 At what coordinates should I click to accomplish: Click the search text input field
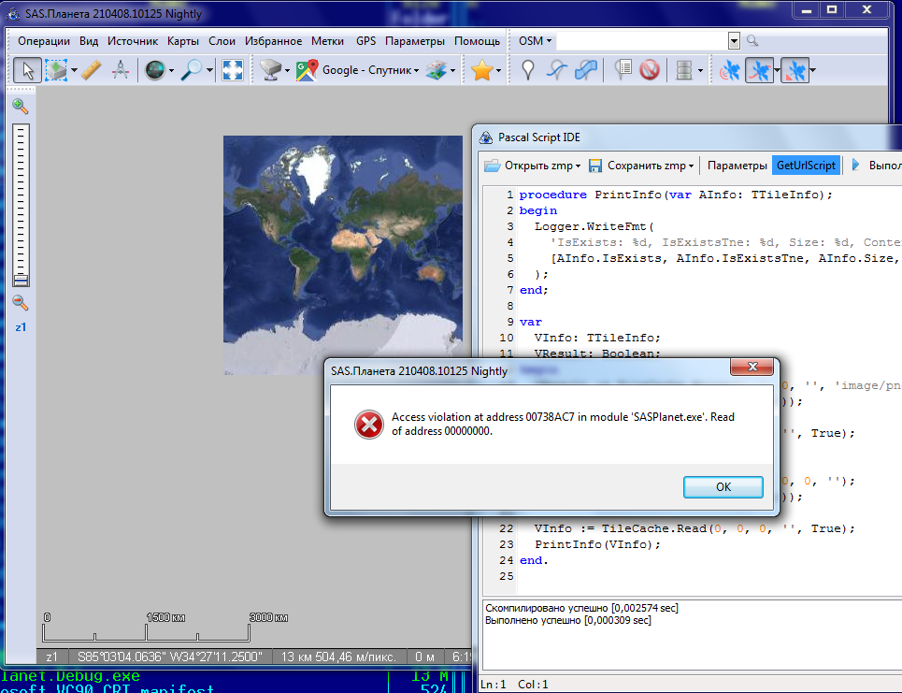click(641, 41)
